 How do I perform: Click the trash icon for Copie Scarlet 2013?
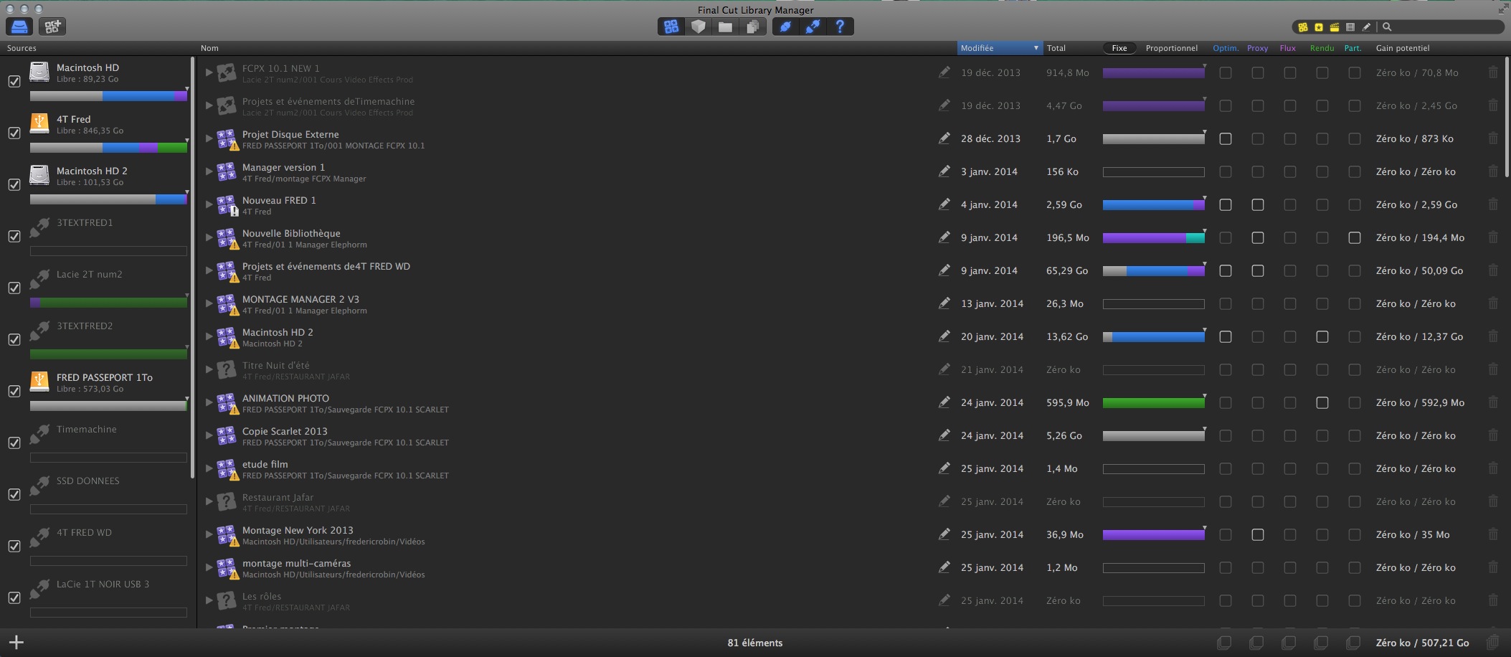pos(1494,435)
